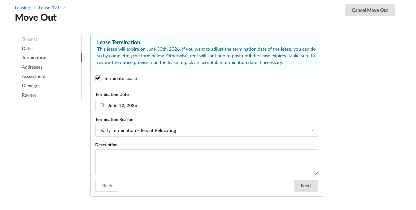Jump to the Damages step
416x210 pixels.
(31, 86)
